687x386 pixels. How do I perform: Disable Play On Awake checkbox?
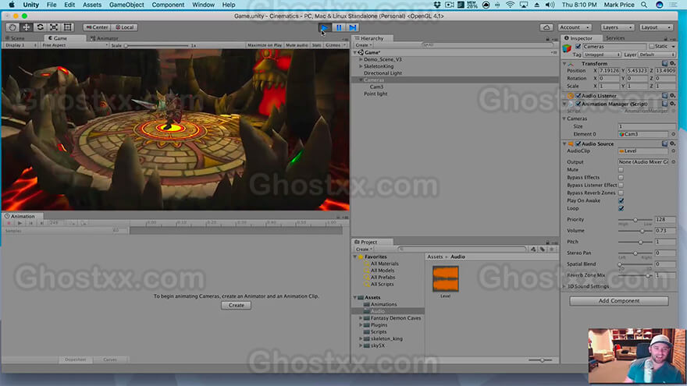(621, 201)
